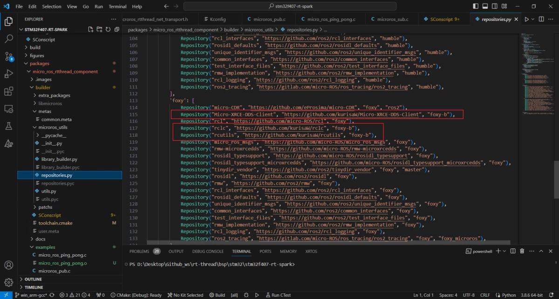Click the New Folder icon in Explorer
Image resolution: width=559 pixels, height=299 pixels.
pyautogui.click(x=99, y=29)
